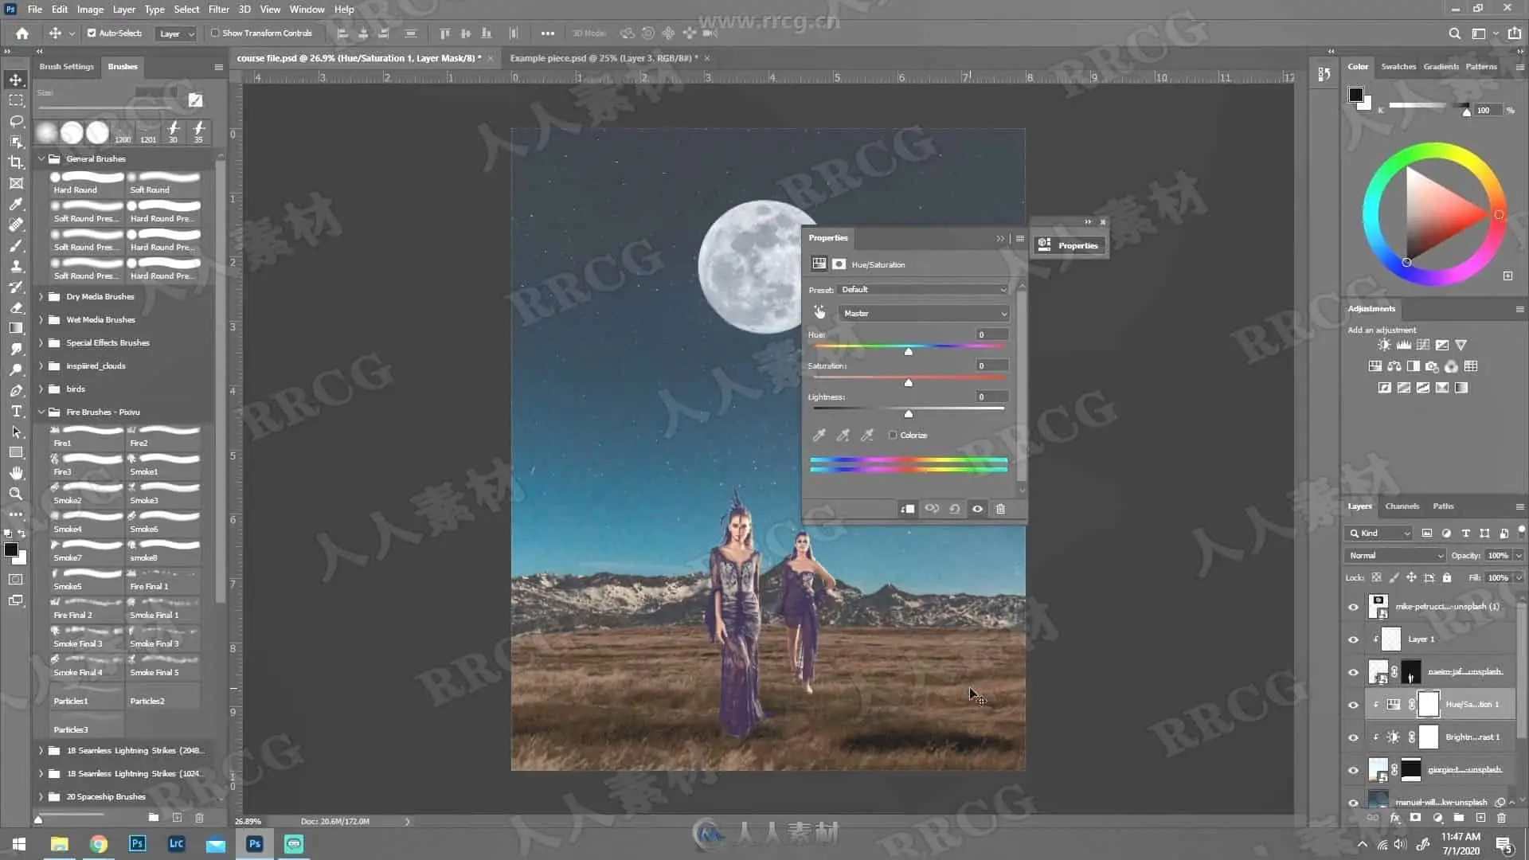The width and height of the screenshot is (1529, 860).
Task: Open the Filter menu
Action: (x=218, y=10)
